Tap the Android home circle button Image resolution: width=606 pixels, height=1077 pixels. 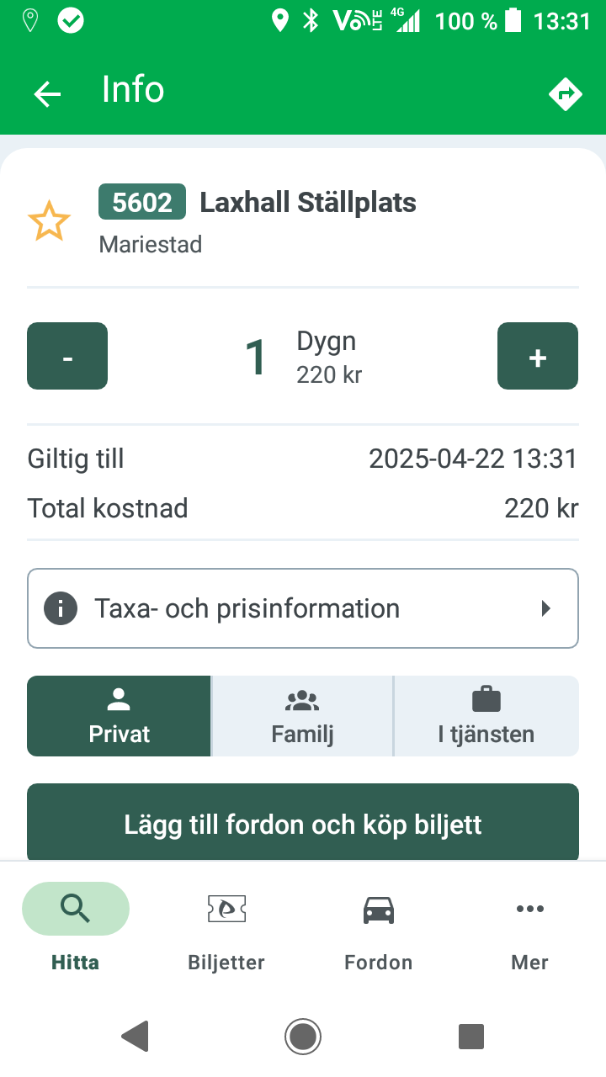pyautogui.click(x=303, y=1036)
